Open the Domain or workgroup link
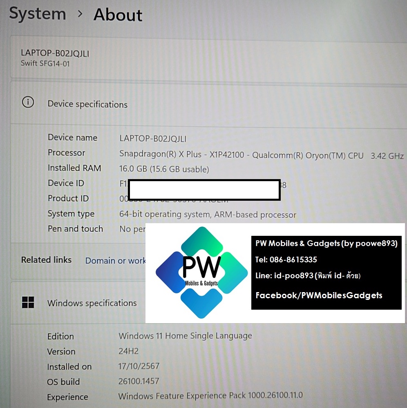This screenshot has width=407, height=408. (x=115, y=260)
